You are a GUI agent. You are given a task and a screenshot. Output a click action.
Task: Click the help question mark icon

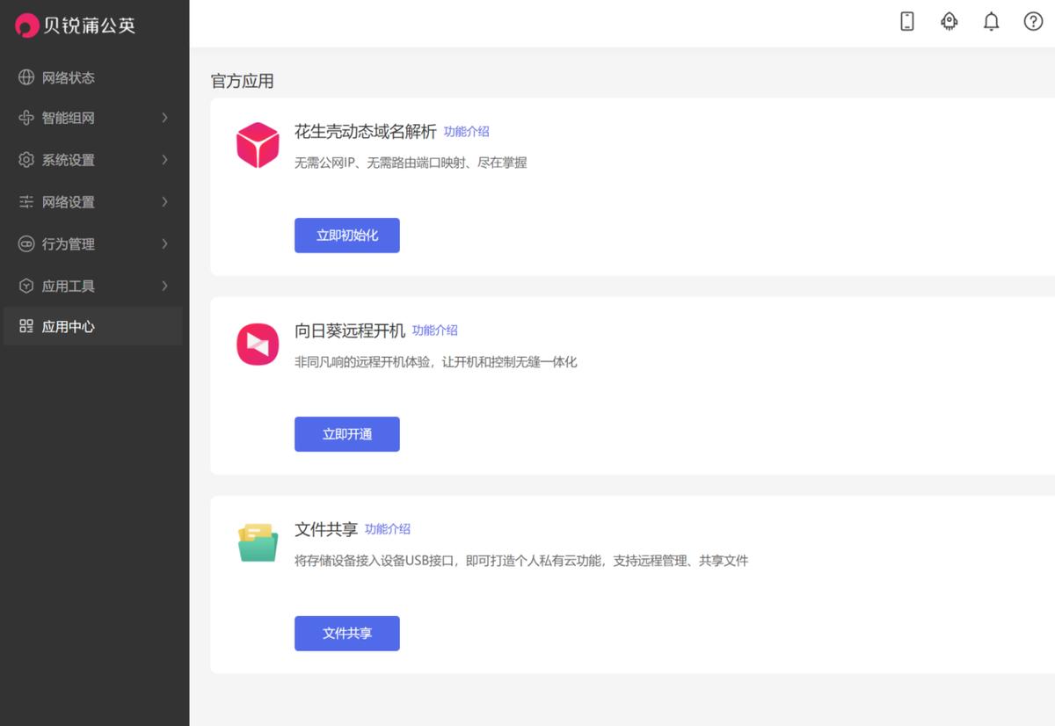[1033, 21]
